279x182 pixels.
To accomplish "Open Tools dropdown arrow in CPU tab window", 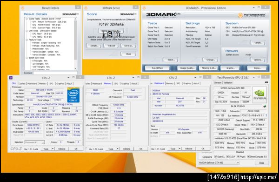I will click(x=53, y=148).
